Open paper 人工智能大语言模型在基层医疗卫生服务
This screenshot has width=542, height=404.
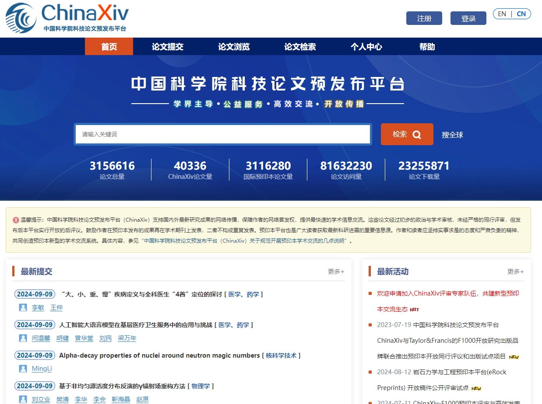136,325
